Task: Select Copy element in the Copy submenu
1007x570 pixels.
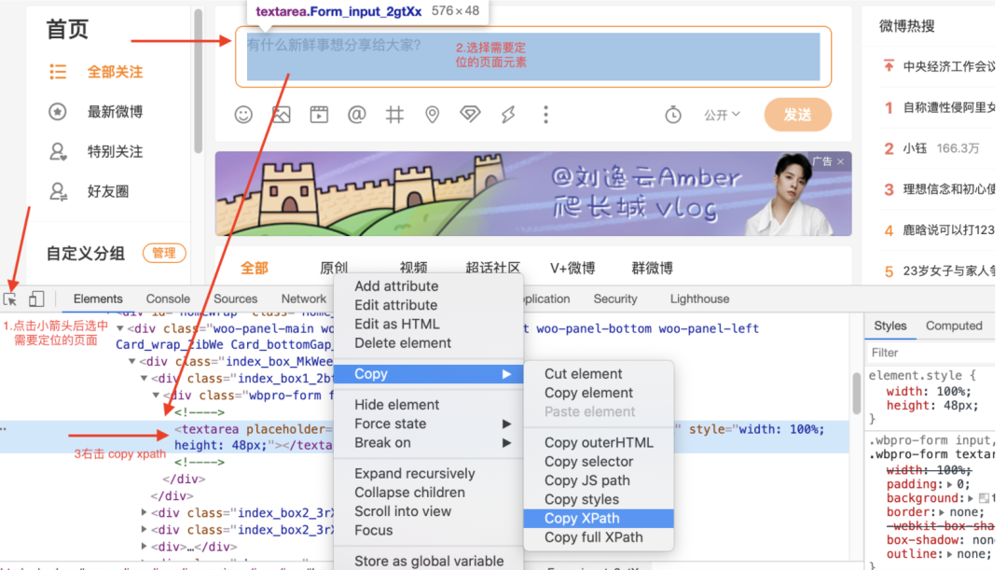Action: tap(599, 393)
